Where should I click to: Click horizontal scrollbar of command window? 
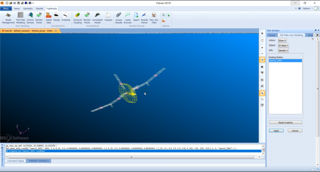(131, 157)
